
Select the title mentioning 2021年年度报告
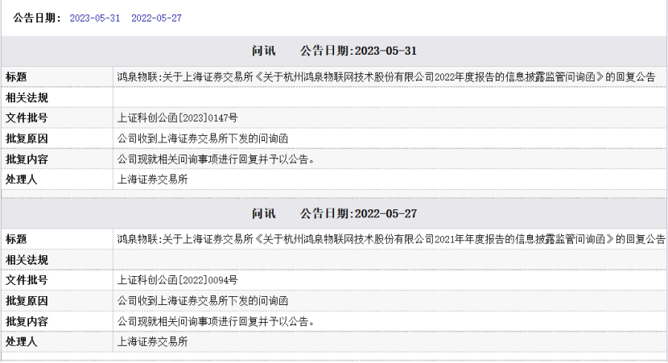391,239
